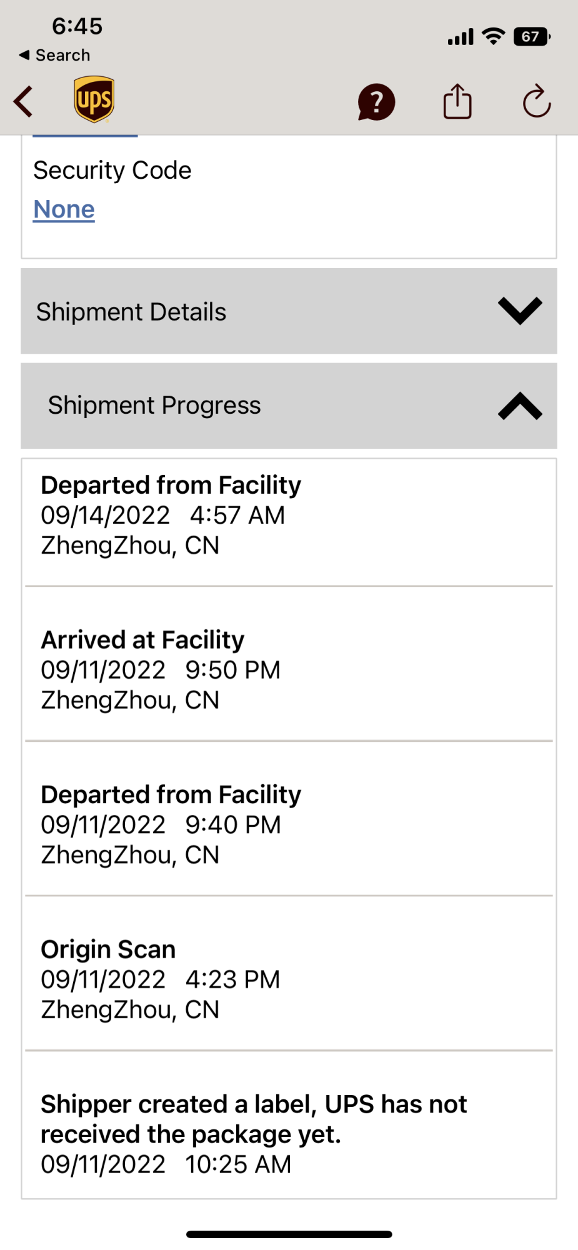The image size is (578, 1250).
Task: Return to Search via status bar link
Action: [x=55, y=55]
